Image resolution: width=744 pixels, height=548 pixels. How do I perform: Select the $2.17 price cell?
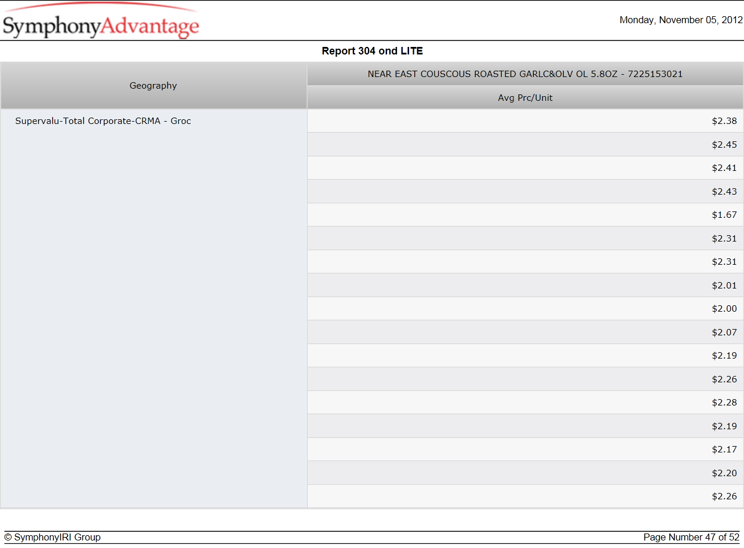525,450
